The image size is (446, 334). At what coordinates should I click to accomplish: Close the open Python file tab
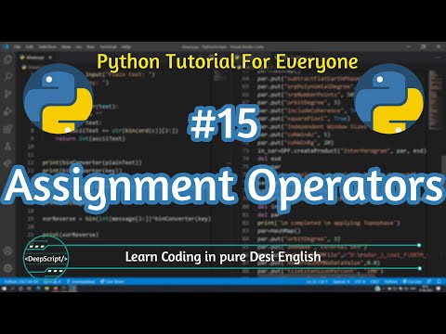[x=50, y=58]
